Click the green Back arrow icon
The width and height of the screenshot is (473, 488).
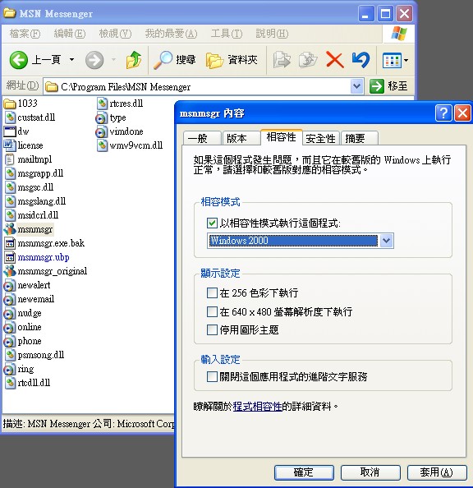pyautogui.click(x=18, y=60)
